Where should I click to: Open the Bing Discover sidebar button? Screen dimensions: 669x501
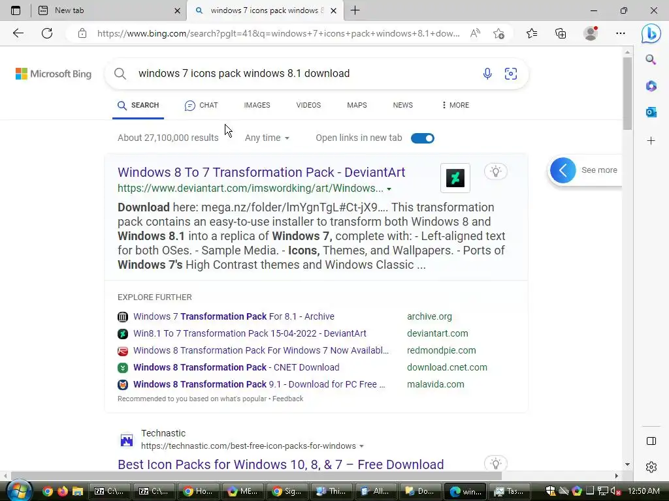click(x=651, y=33)
